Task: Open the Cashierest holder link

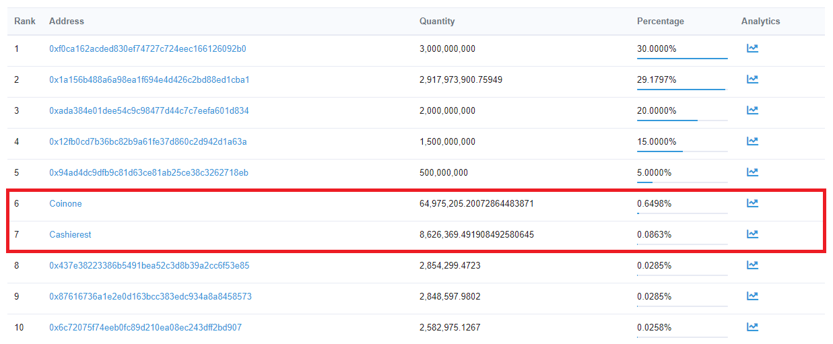Action: 70,235
